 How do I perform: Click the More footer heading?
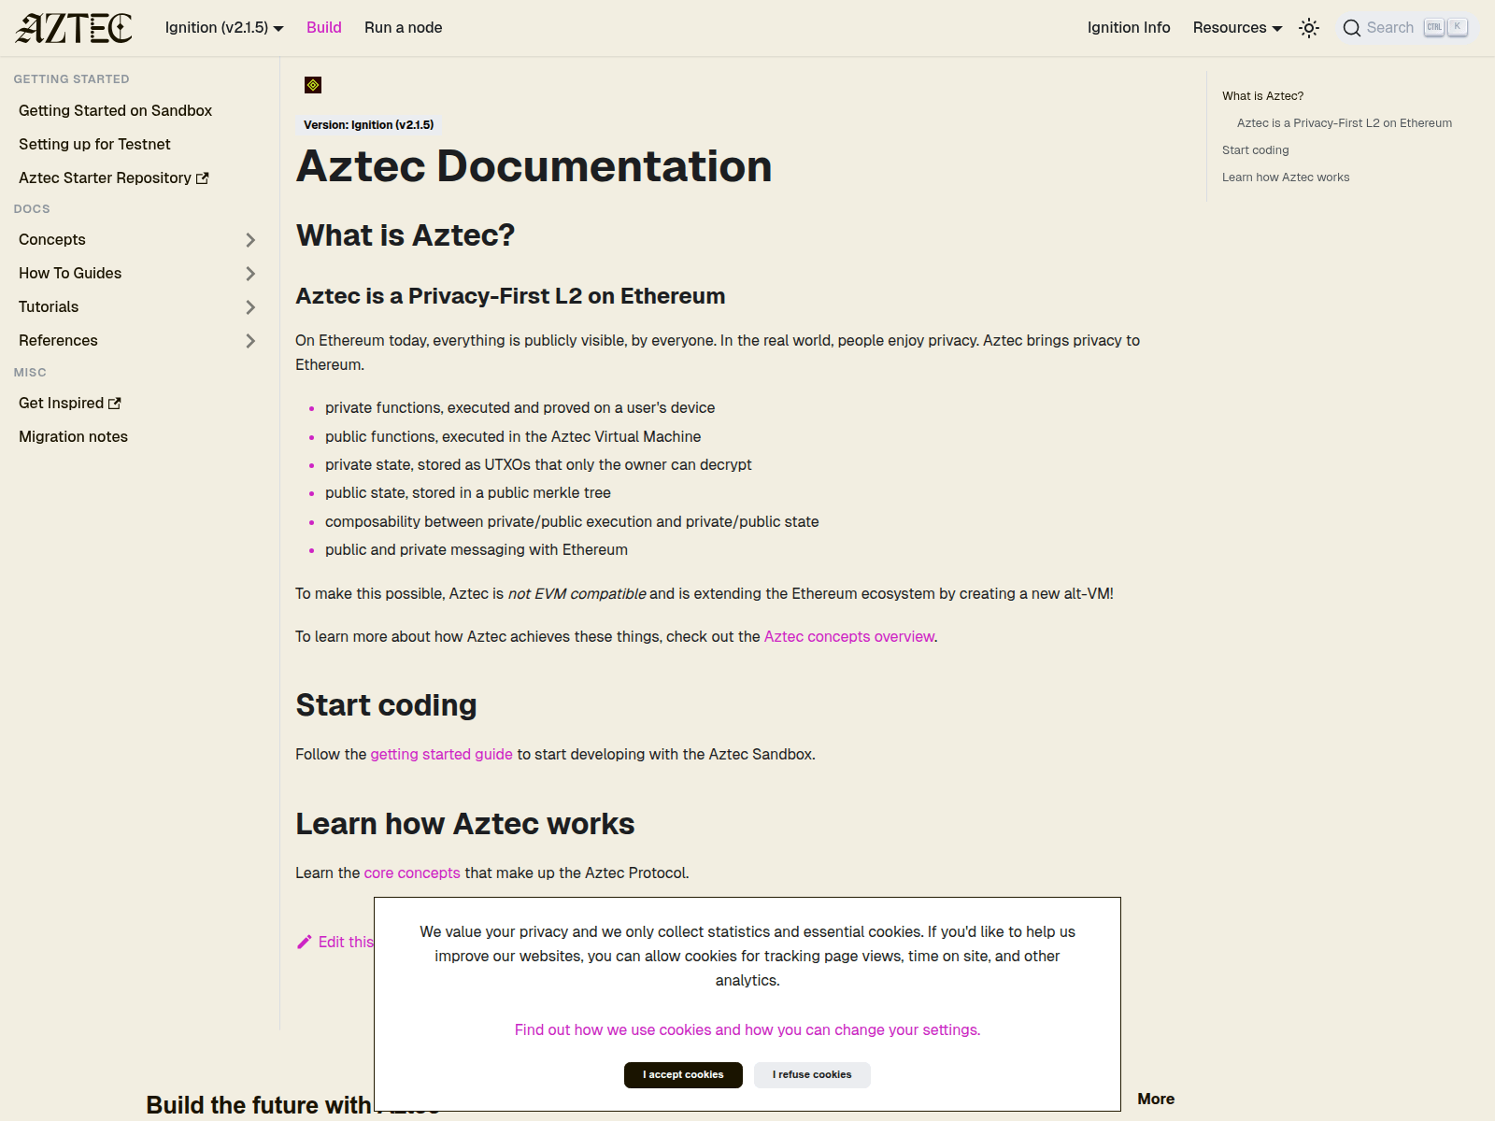(1156, 1099)
